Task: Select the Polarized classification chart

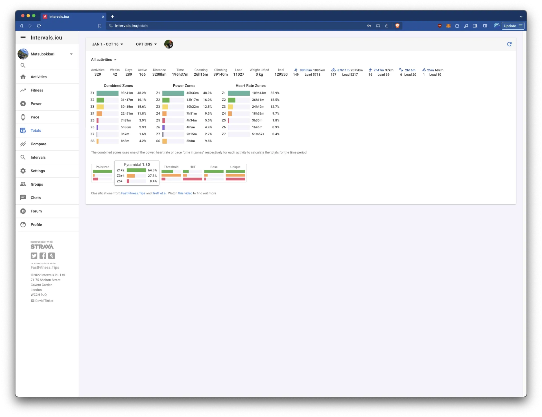Action: tap(102, 173)
